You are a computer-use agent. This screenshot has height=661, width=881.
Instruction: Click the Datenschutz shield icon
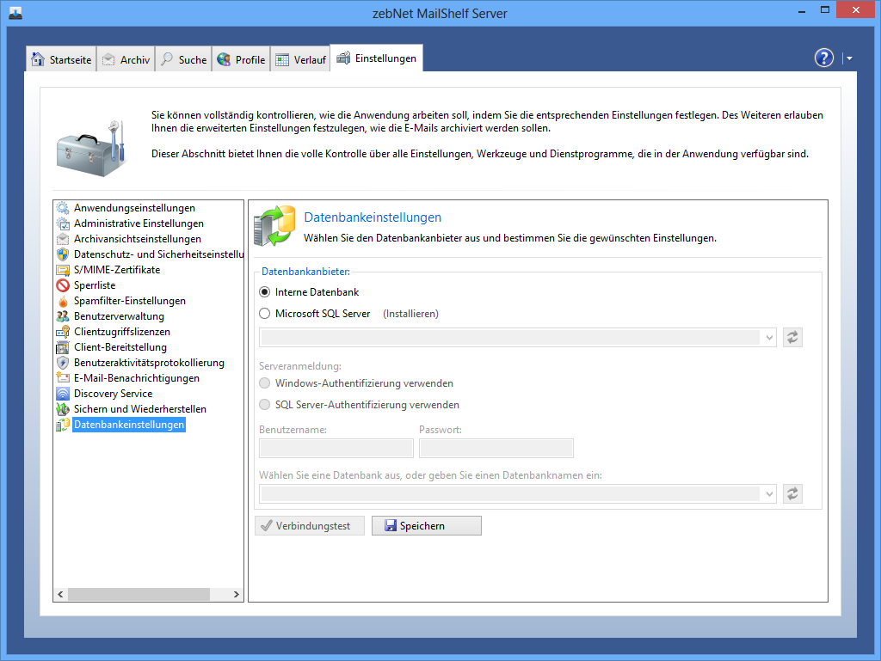[x=63, y=254]
